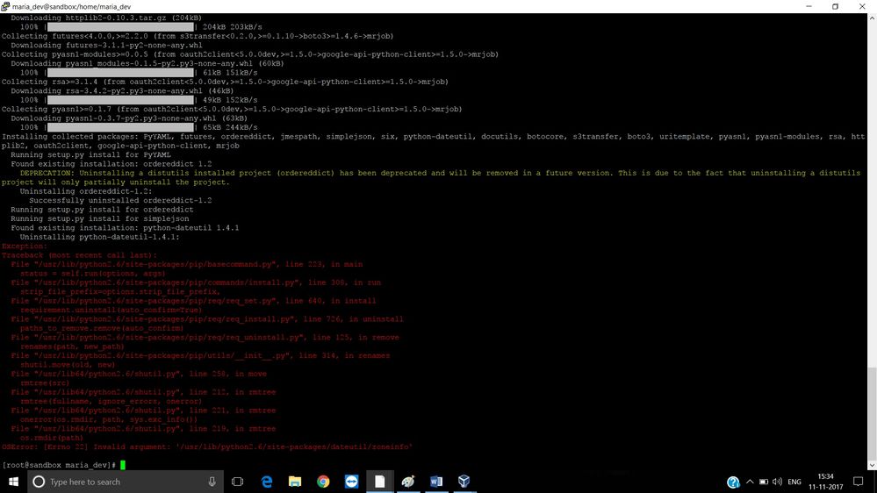Restore down the terminal window

click(835, 6)
